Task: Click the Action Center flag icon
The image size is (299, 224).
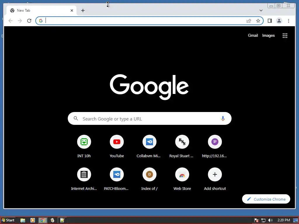Action: click(256, 220)
